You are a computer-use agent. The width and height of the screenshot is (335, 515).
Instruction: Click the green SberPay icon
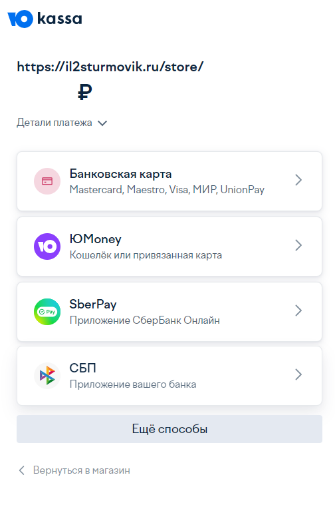(47, 312)
